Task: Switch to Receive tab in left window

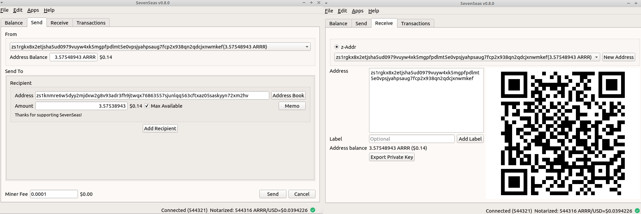Action: [x=59, y=23]
